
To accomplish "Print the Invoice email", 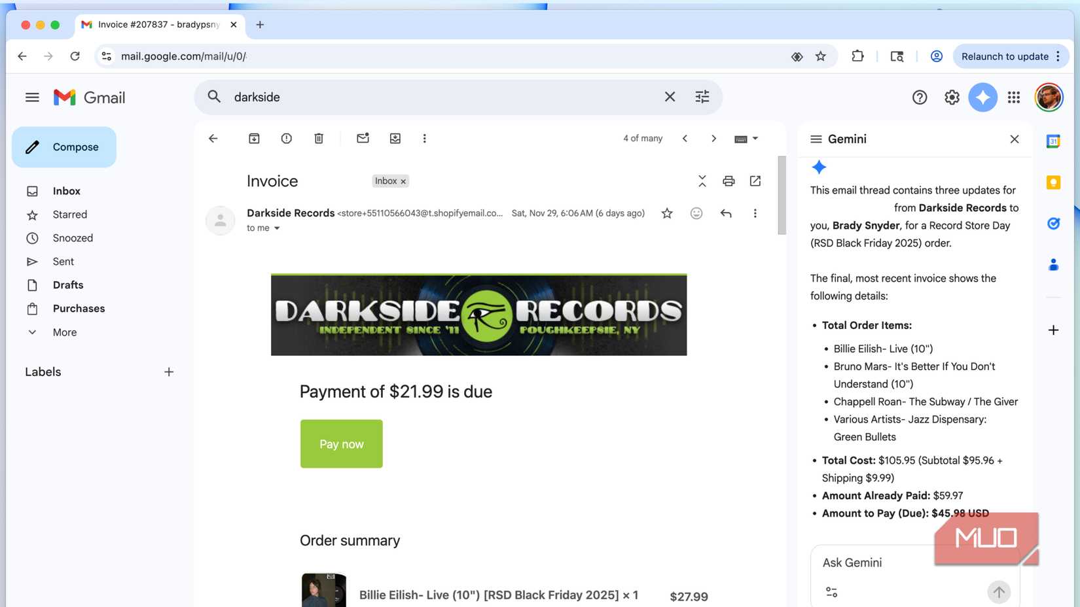I will click(729, 181).
